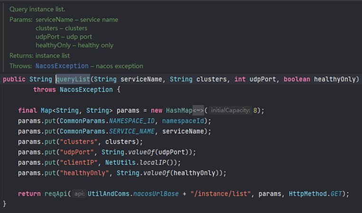Click the api parameter hint in reqApi
This screenshot has width=362, height=213.
79,194
